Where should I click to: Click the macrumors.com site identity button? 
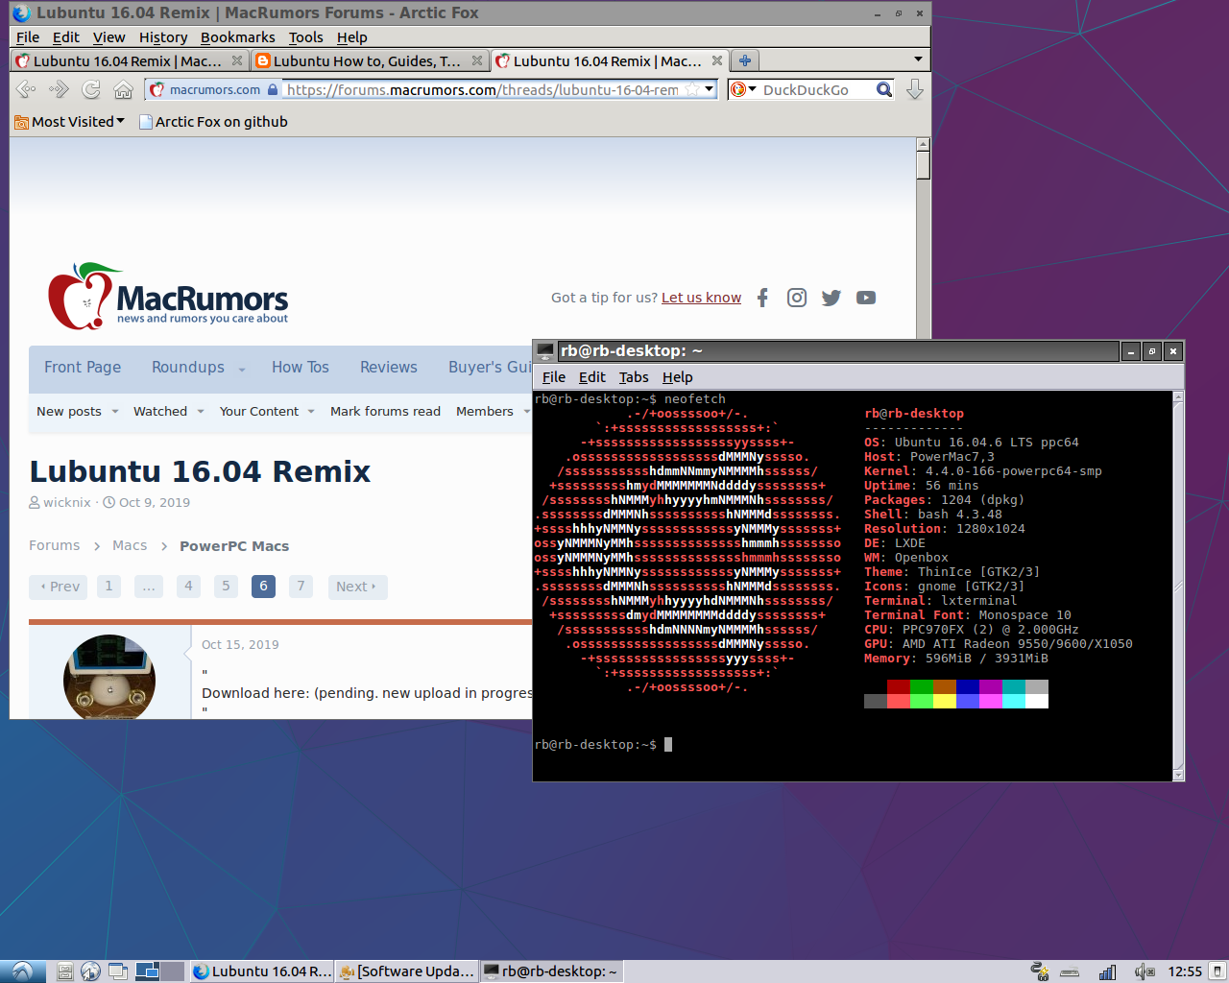[214, 89]
